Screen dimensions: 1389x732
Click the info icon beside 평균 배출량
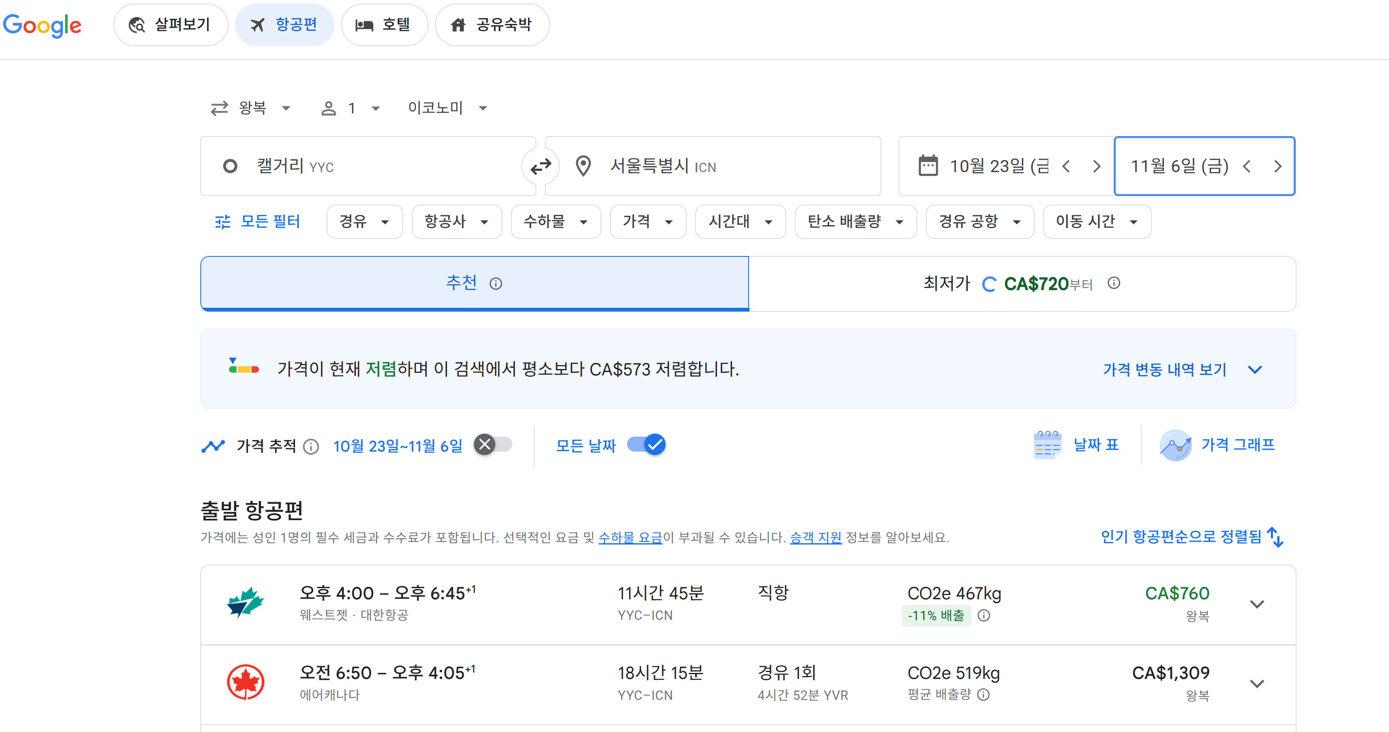point(983,694)
